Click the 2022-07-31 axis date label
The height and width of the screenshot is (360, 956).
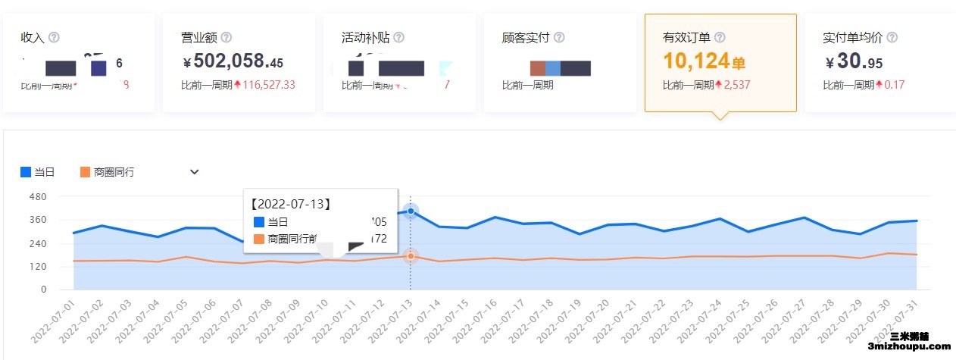[x=896, y=323]
